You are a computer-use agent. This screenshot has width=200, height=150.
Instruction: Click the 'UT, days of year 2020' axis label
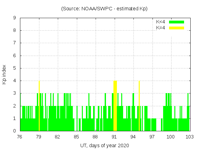click(x=104, y=146)
